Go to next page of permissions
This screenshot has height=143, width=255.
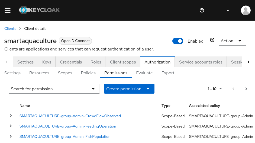(246, 89)
